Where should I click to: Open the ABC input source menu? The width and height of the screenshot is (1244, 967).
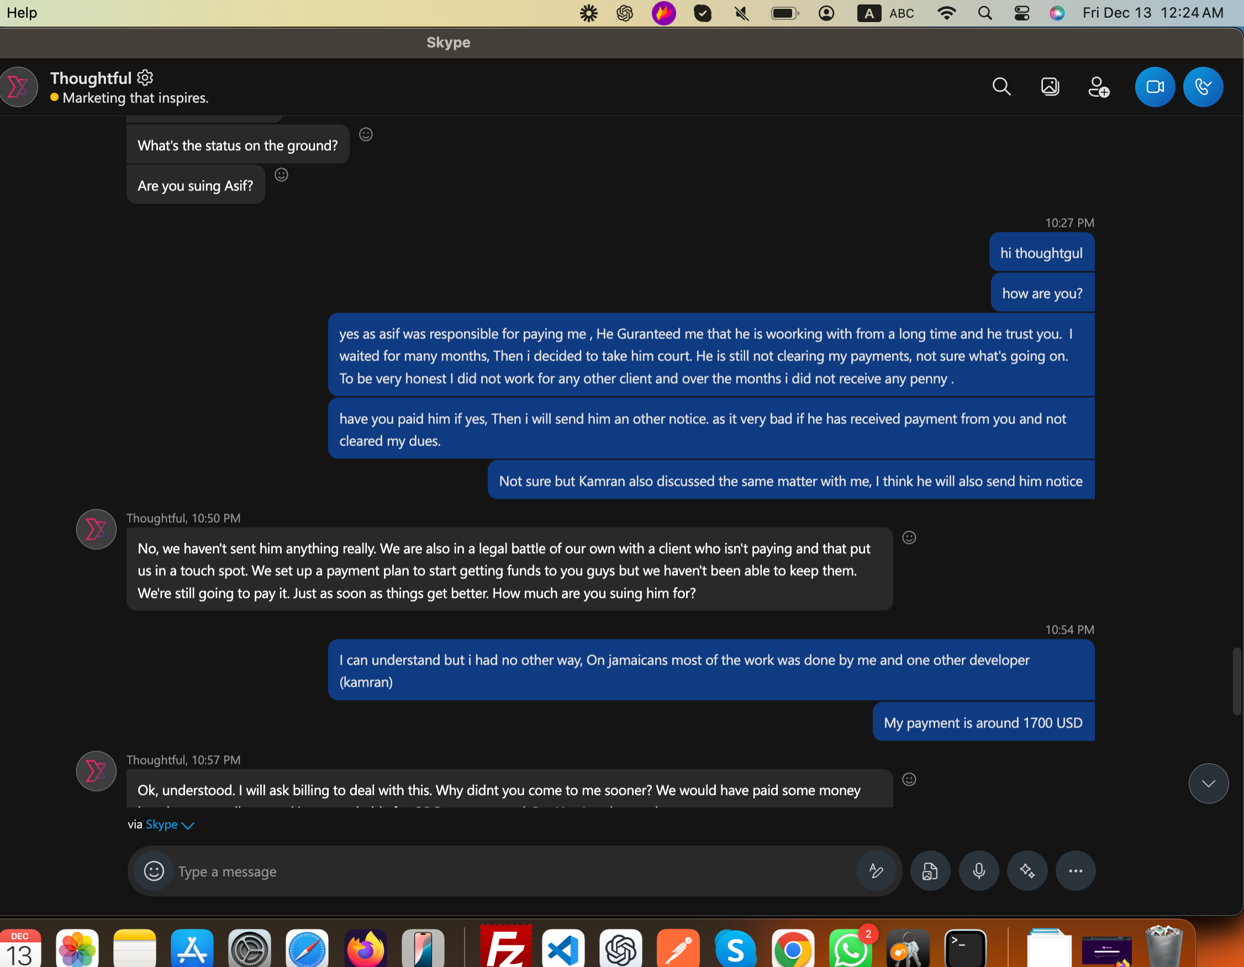point(885,13)
